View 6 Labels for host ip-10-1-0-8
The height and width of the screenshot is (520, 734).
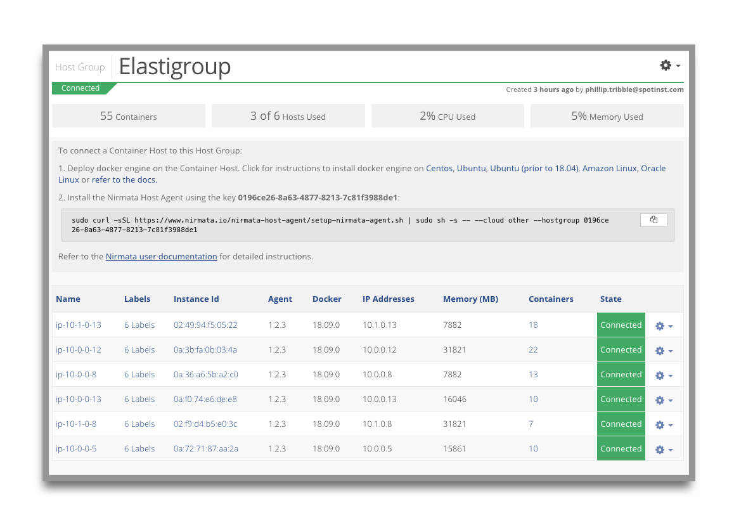pos(139,424)
